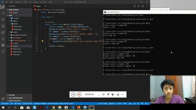Viewport: 196px width, 110px height.
Task: Open Main.java in the blind folder
Action: pos(18,29)
